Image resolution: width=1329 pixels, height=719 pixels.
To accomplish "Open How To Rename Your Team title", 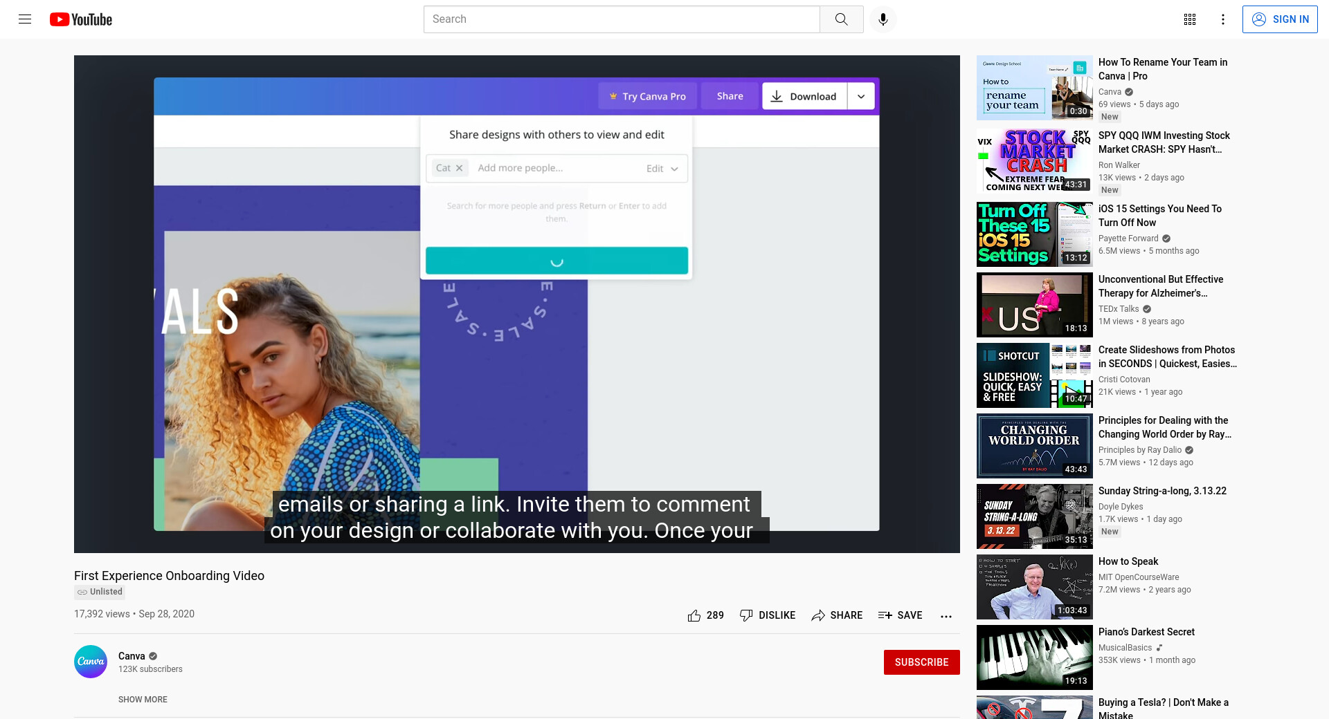I will tap(1162, 69).
